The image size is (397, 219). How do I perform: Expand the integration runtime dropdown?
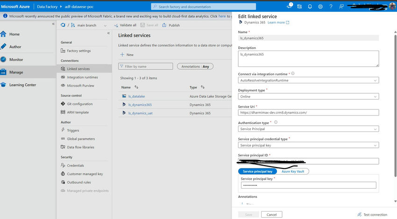point(308,80)
